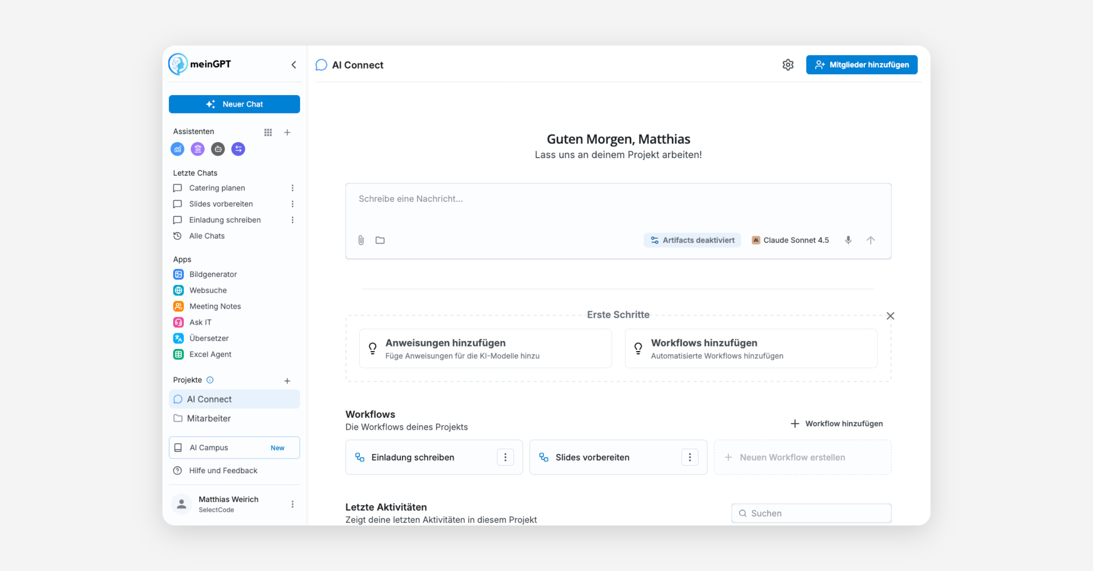The width and height of the screenshot is (1093, 571).
Task: Open the Bildgenerator app
Action: [213, 274]
